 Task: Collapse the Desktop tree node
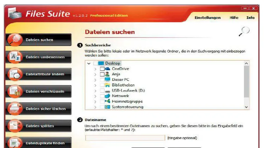pos(89,64)
